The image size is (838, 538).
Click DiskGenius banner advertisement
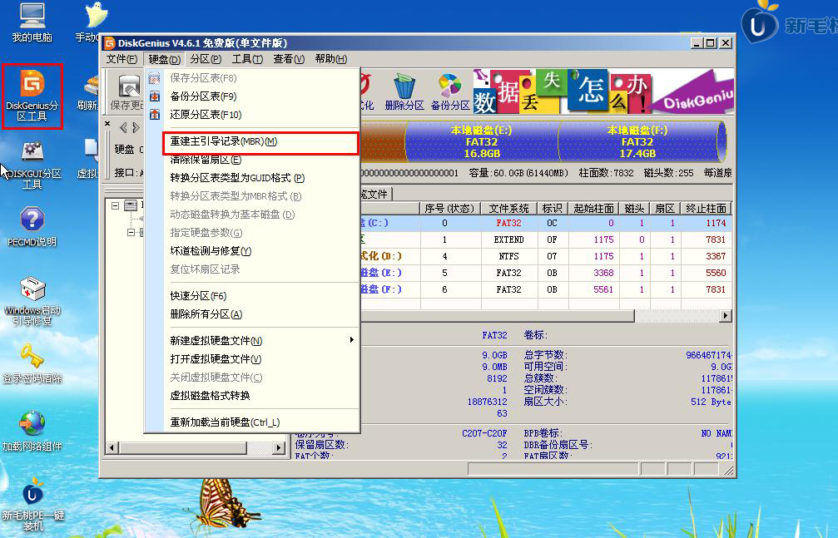[603, 91]
